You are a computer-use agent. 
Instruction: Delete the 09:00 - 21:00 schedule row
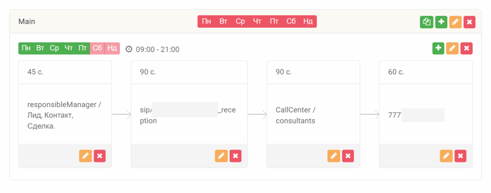[x=466, y=48]
